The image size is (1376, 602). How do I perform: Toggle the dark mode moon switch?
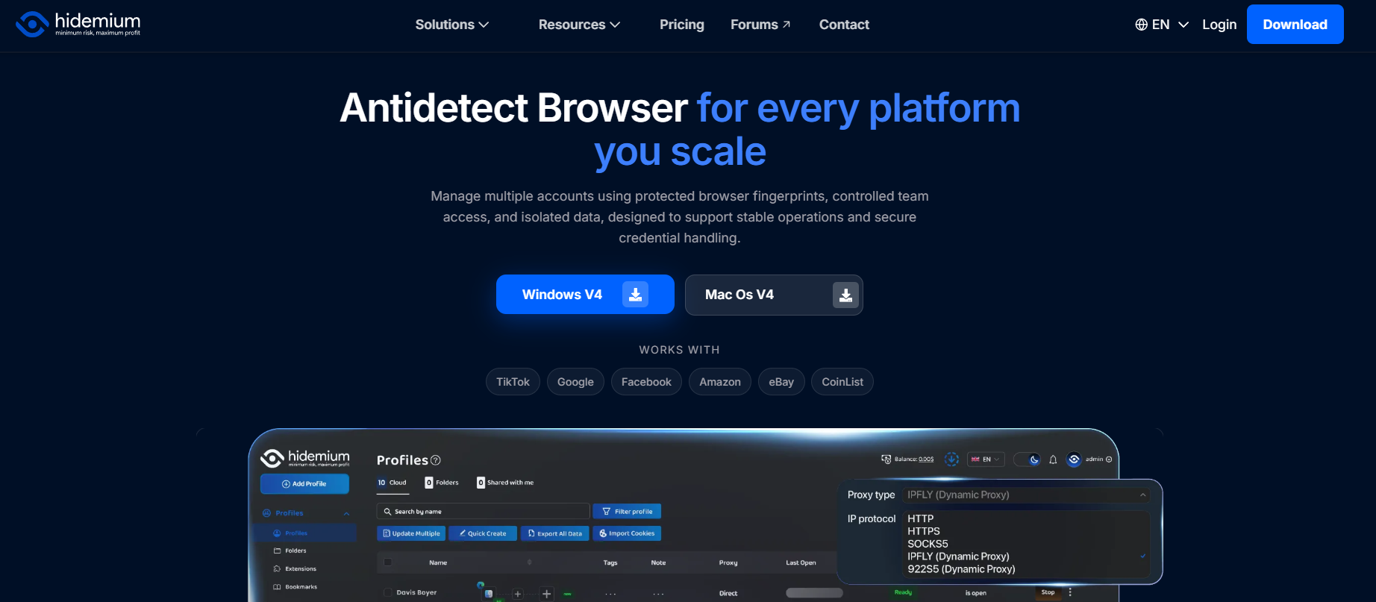click(1028, 460)
